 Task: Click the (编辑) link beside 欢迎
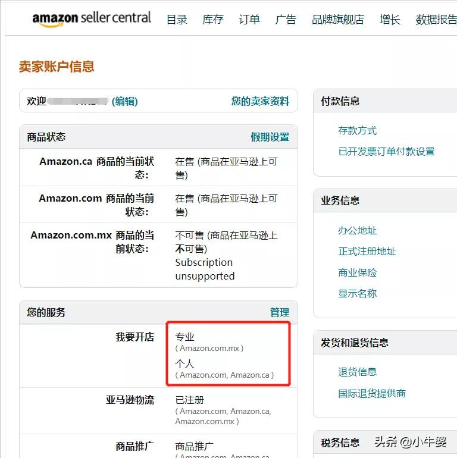click(x=125, y=101)
